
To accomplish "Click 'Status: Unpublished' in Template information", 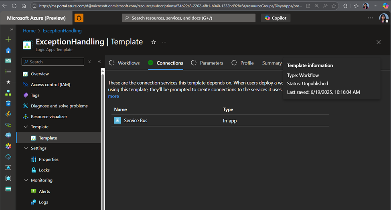I will click(308, 84).
